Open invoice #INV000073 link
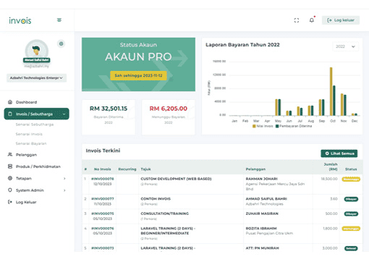 103,248
